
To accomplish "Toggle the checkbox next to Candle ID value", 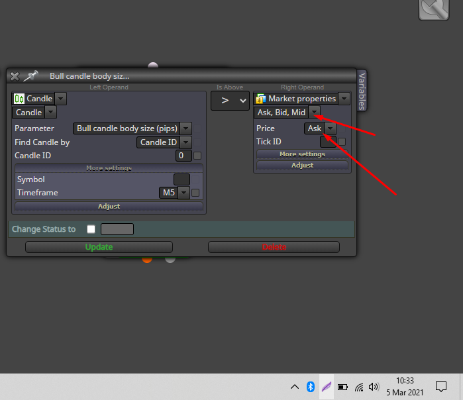I will [197, 156].
